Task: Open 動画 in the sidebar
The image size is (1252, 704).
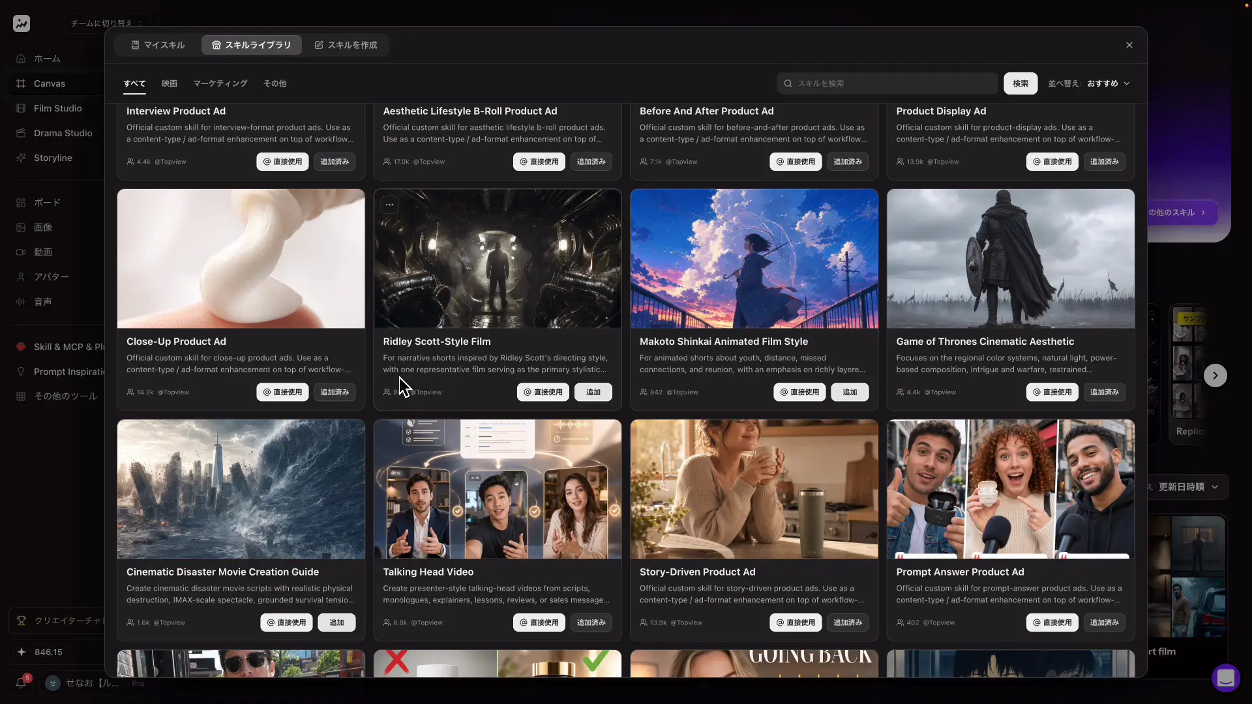Action: pos(55,252)
